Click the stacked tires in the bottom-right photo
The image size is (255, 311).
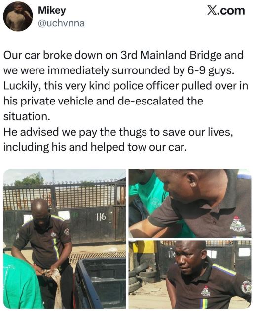143,278
